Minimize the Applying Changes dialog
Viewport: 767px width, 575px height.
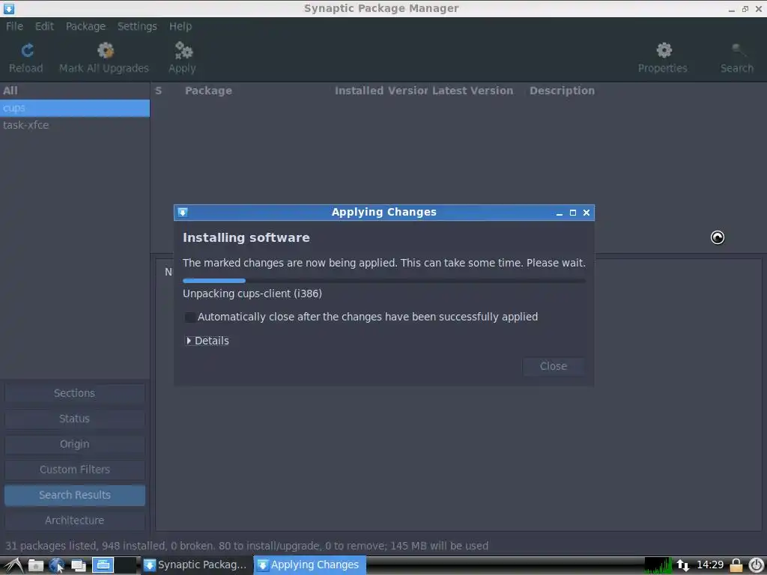click(559, 213)
